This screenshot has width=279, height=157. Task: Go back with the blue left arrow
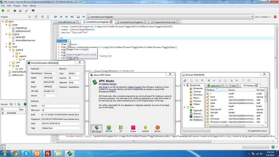(x=61, y=17)
